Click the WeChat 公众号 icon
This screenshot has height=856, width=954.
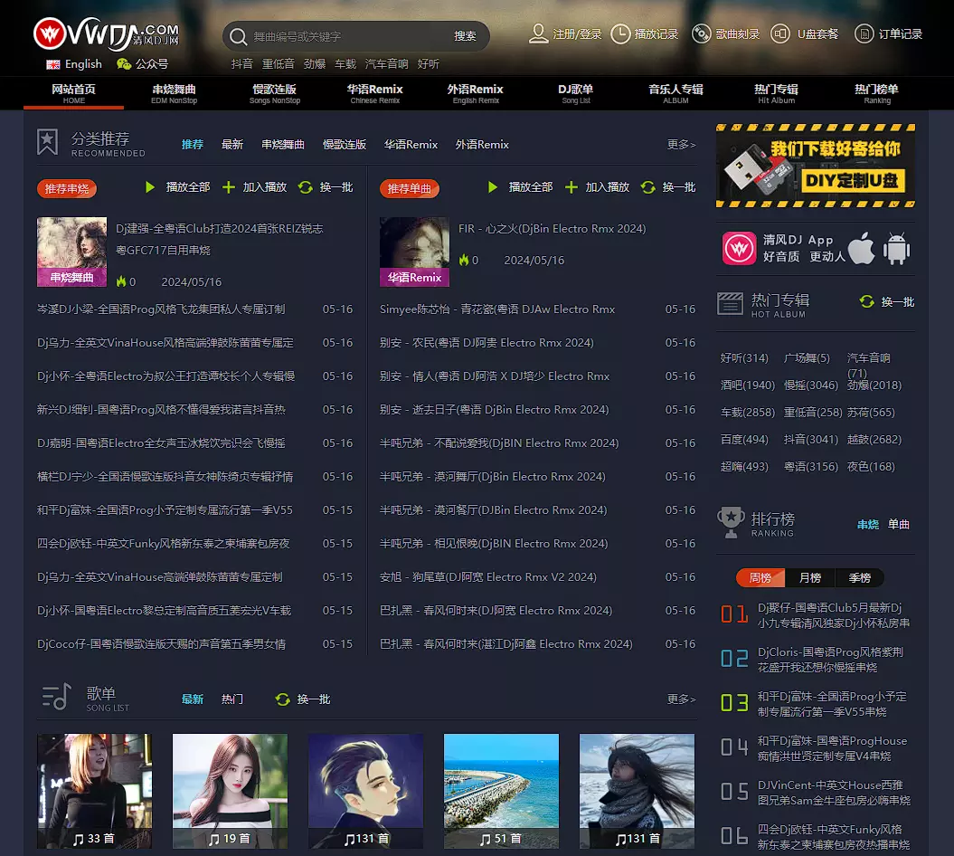click(x=123, y=64)
